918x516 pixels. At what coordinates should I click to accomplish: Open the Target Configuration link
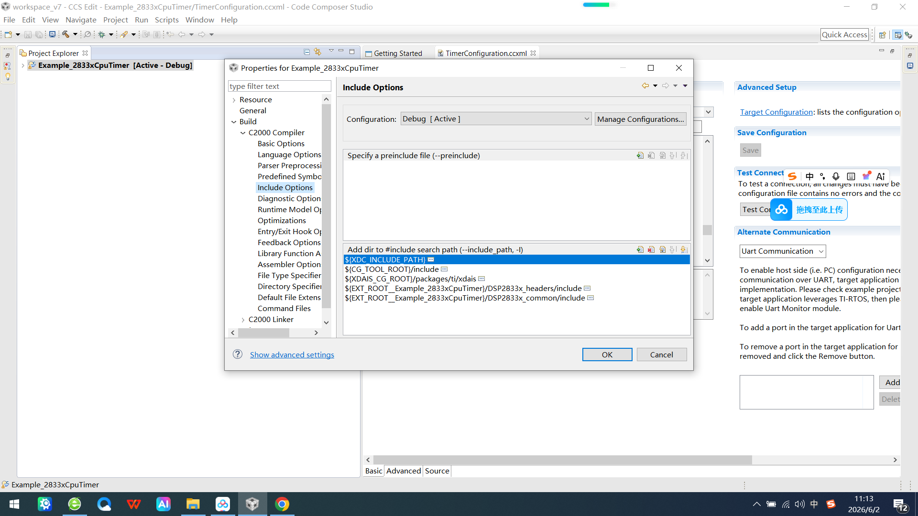pos(776,112)
